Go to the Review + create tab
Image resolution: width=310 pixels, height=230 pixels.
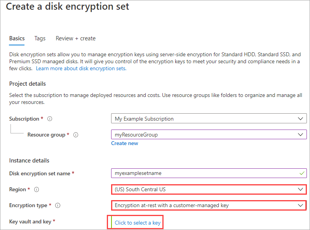point(76,38)
